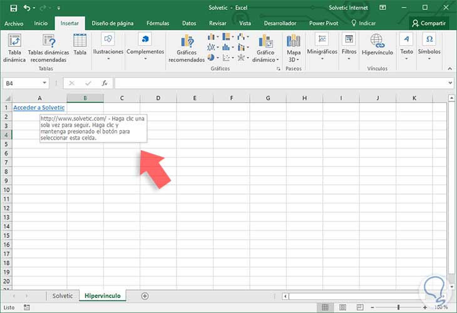This screenshot has height=313, width=457.
Task: Open the Power Pivot tab
Action: click(324, 23)
